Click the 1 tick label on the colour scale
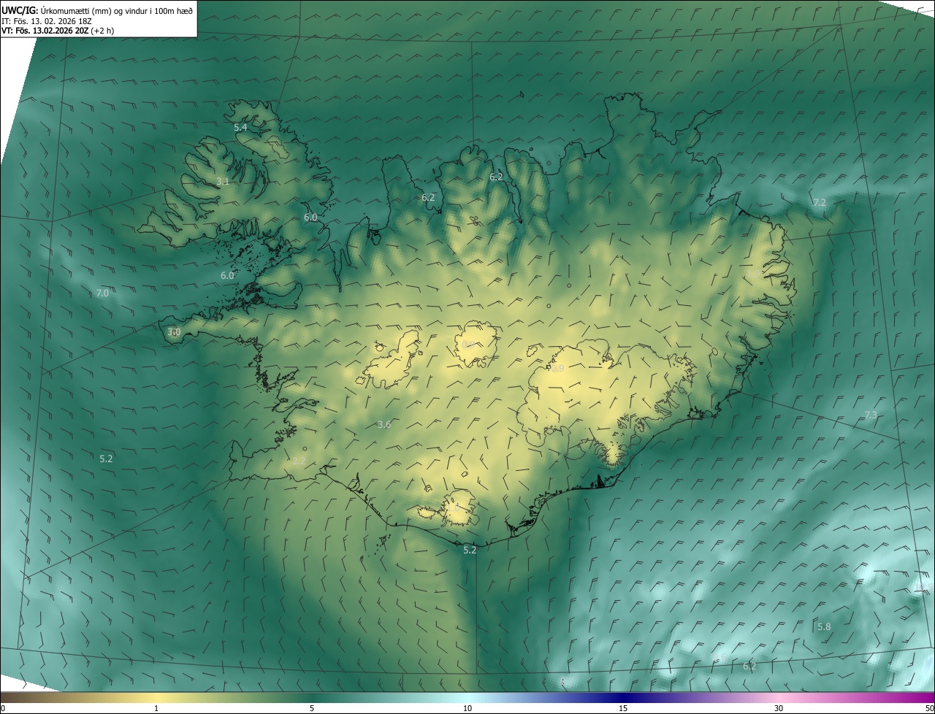Viewport: 935px width, 714px height. [x=156, y=708]
